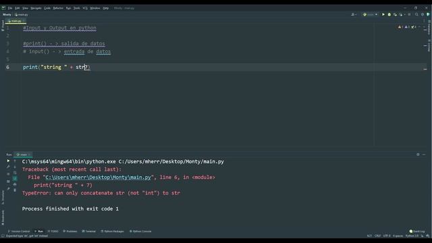Clear all trash icon in Run panel
The image size is (432, 243).
pyautogui.click(x=15, y=190)
